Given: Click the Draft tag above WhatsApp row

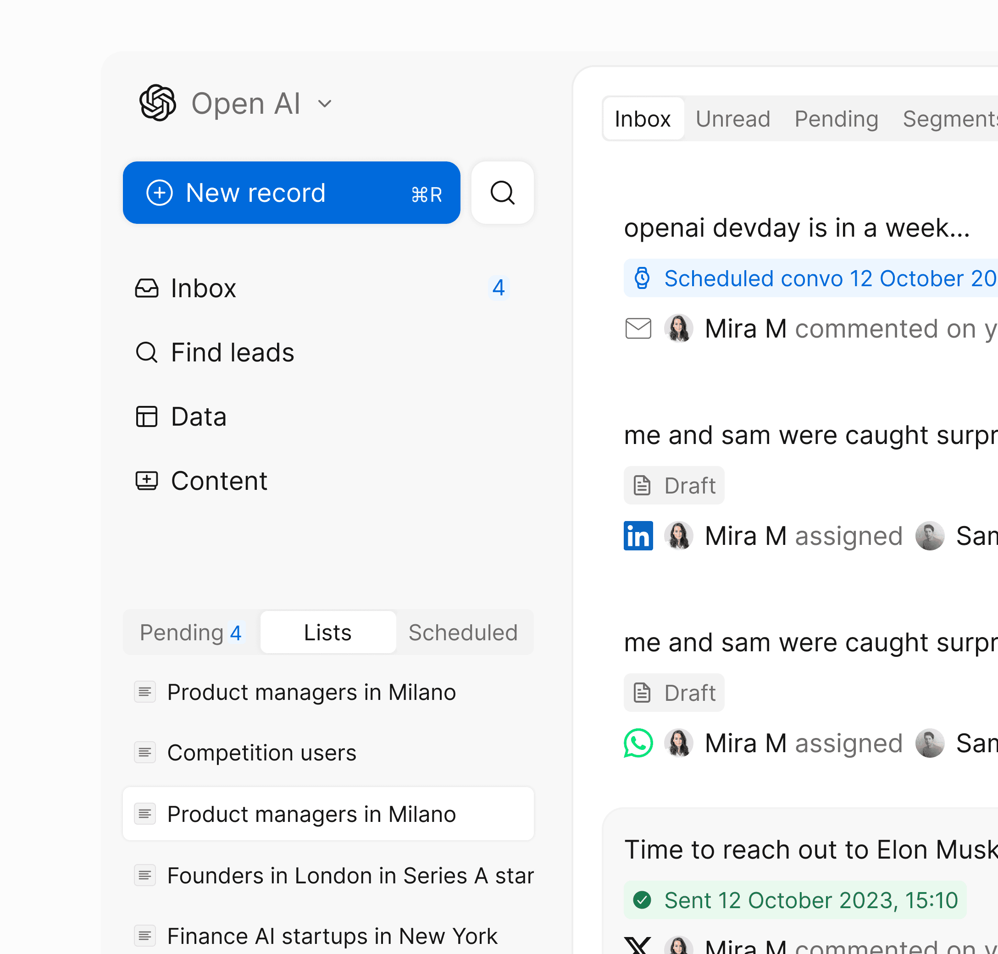Looking at the screenshot, I should 674,693.
